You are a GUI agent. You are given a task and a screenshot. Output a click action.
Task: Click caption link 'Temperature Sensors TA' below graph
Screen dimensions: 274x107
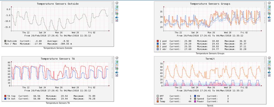click(x=58, y=103)
